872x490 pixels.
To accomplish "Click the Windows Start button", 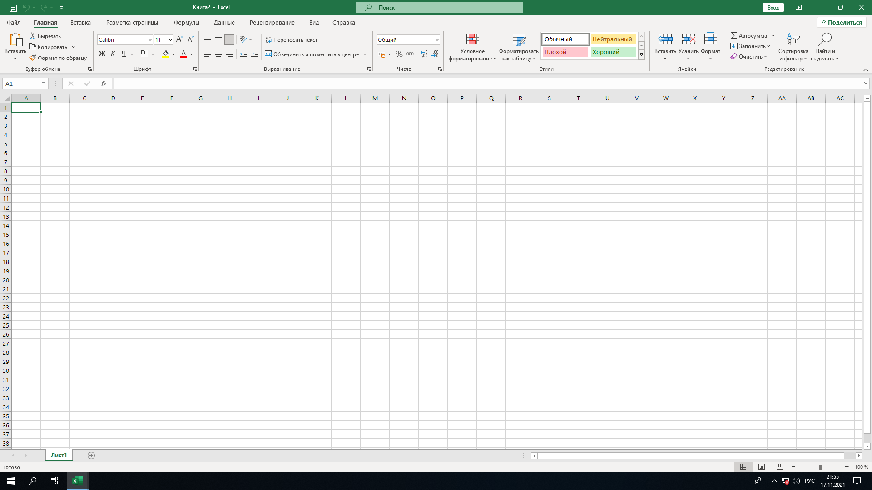I will pos(11,481).
